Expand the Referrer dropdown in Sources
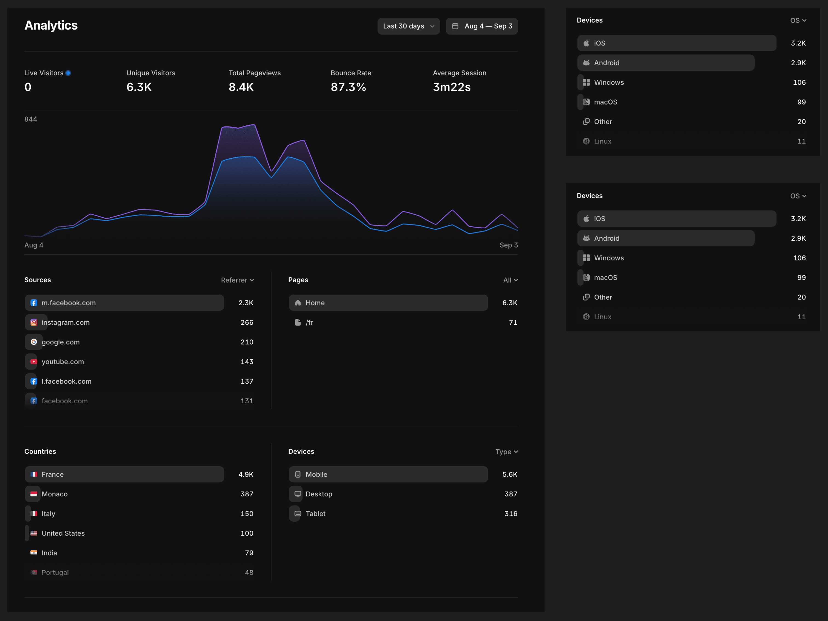 pos(237,280)
